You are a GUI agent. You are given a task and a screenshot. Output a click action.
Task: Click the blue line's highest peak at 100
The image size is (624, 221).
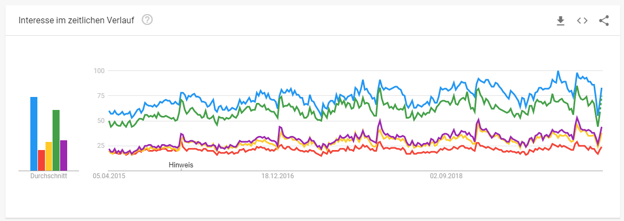(558, 71)
